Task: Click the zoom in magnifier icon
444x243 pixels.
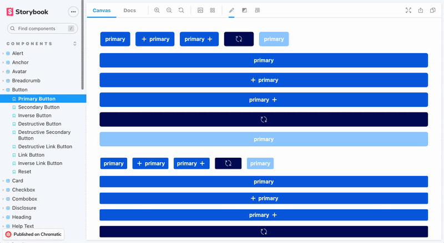Action: pyautogui.click(x=157, y=11)
